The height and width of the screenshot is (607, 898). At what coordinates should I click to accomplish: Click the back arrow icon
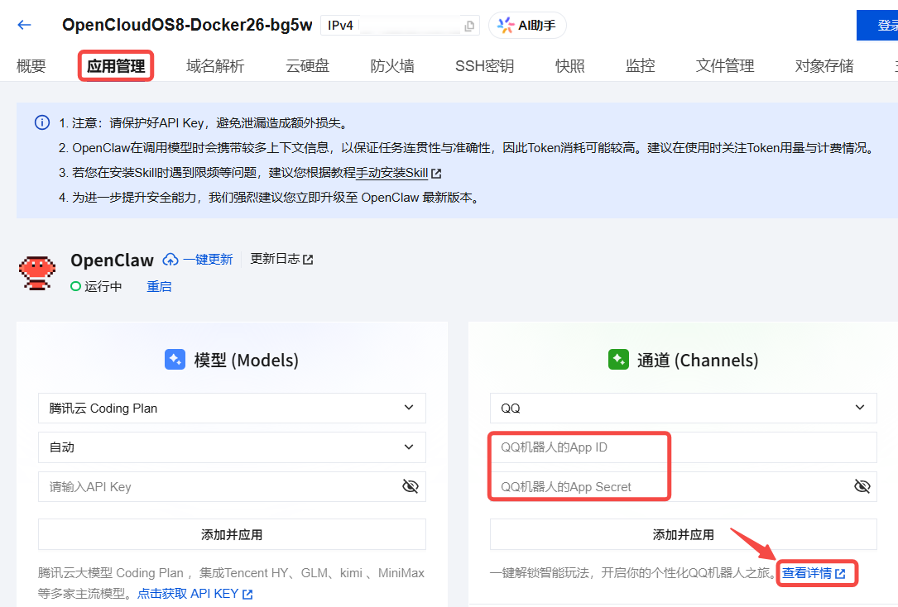(24, 25)
